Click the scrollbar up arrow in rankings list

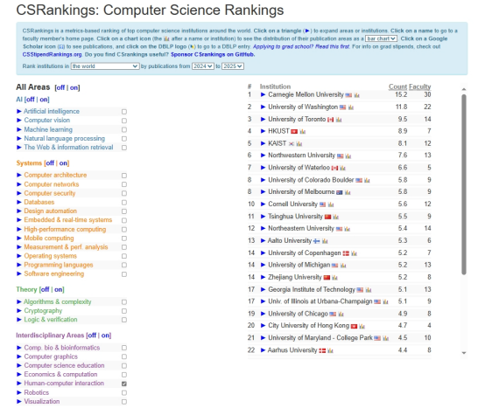464,89
